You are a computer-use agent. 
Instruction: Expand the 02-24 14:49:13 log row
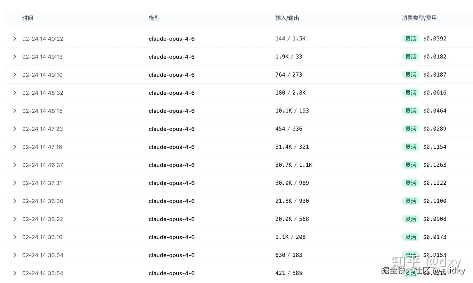point(14,57)
